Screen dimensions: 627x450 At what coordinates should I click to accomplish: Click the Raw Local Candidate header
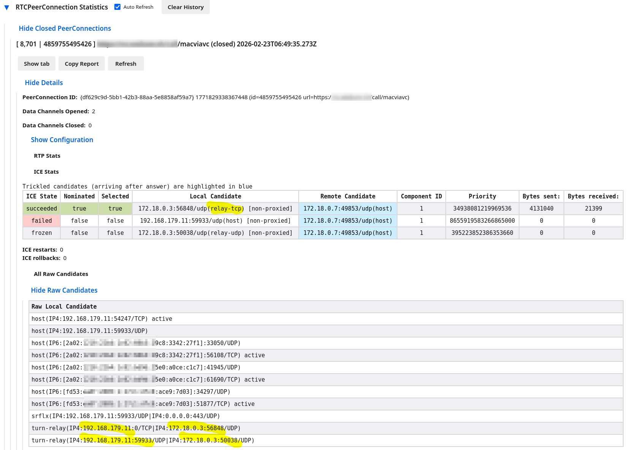click(x=64, y=307)
